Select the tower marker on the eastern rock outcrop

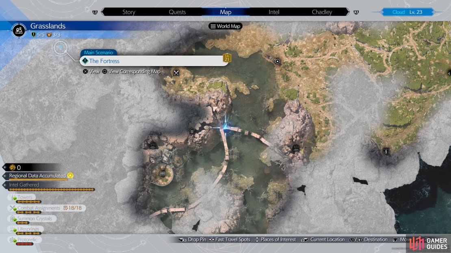pos(296,148)
